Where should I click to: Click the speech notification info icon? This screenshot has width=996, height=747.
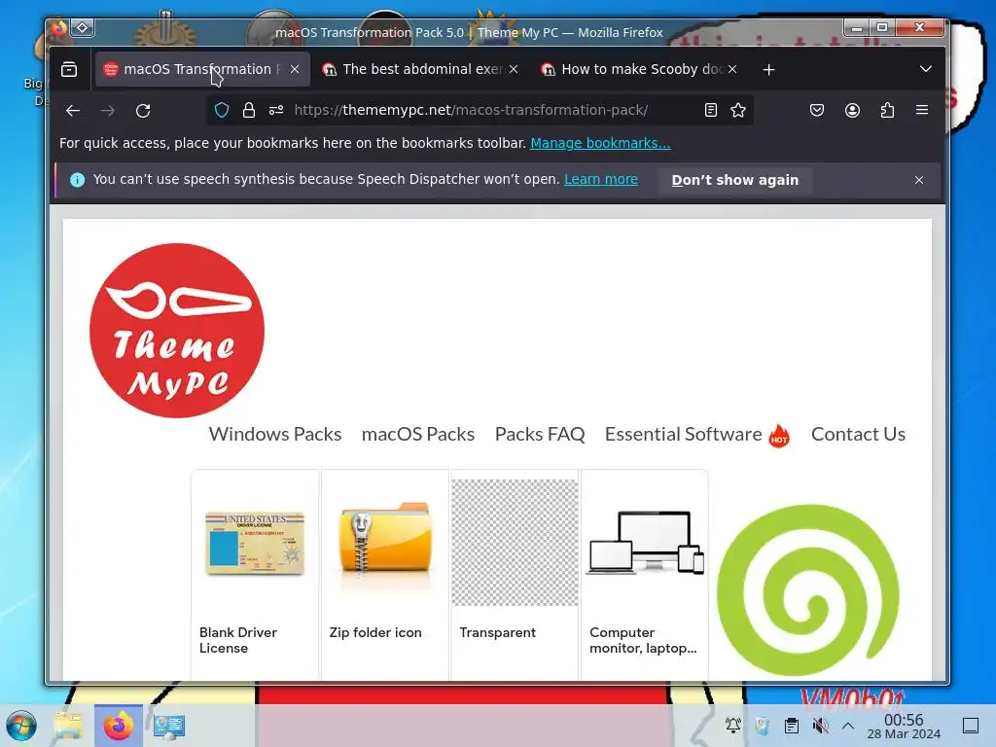click(77, 180)
